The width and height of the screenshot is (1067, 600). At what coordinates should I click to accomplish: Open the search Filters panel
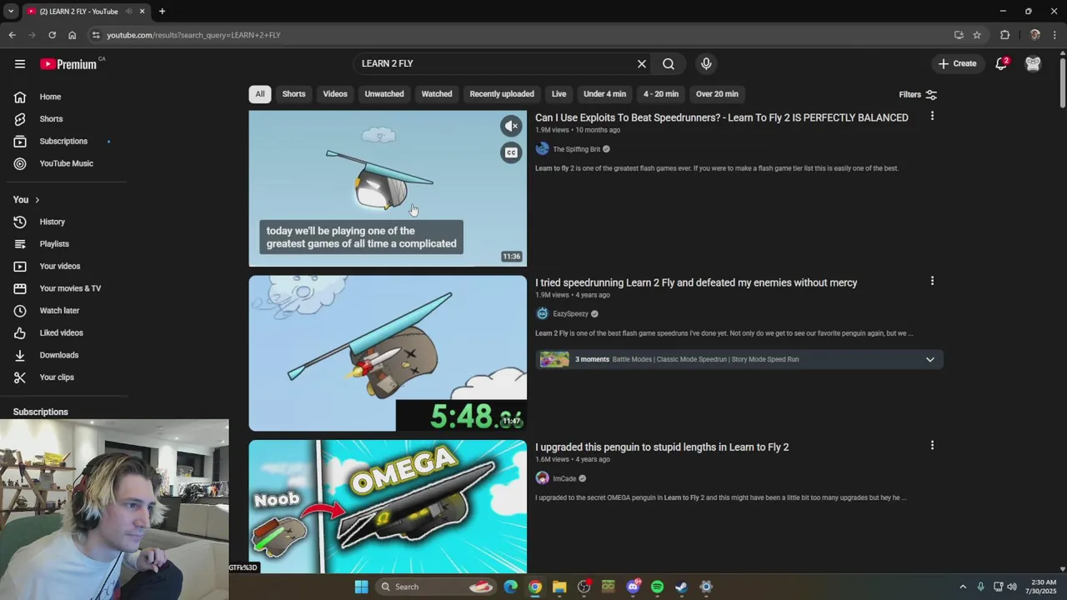pyautogui.click(x=918, y=95)
